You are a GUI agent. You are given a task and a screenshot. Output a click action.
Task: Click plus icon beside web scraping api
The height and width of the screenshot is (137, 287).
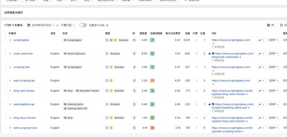tap(10, 81)
